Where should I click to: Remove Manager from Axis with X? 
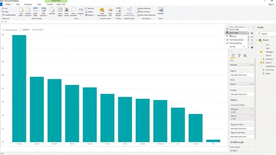[x=253, y=65]
